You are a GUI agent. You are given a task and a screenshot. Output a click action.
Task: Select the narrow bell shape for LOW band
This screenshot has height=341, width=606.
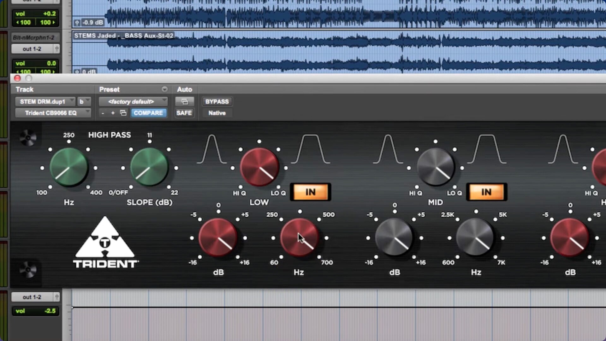coord(212,149)
